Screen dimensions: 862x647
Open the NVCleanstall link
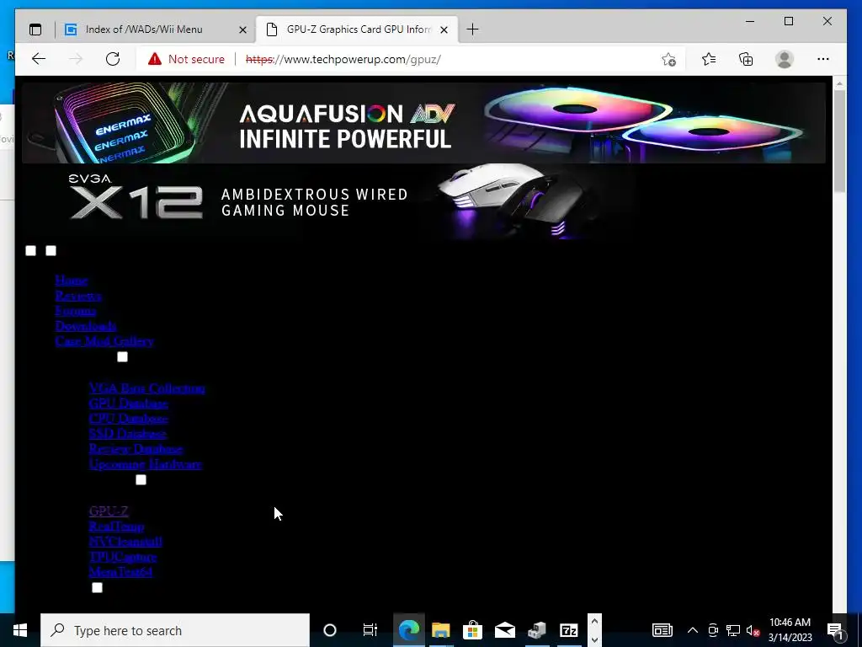click(x=126, y=542)
